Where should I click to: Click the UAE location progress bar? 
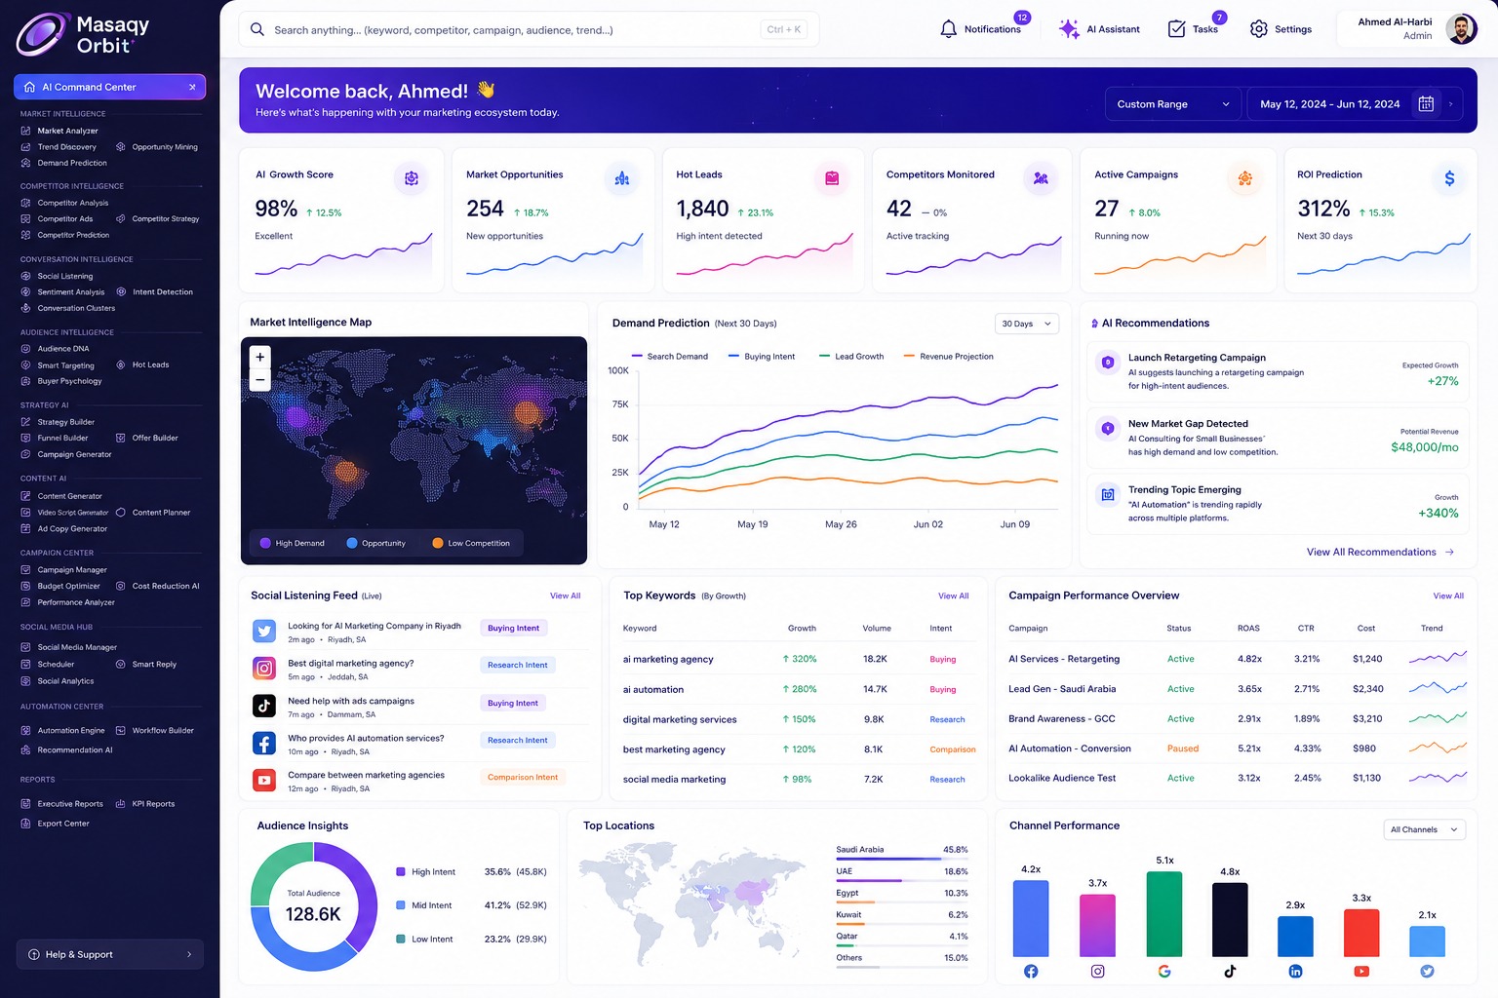pyautogui.click(x=902, y=880)
